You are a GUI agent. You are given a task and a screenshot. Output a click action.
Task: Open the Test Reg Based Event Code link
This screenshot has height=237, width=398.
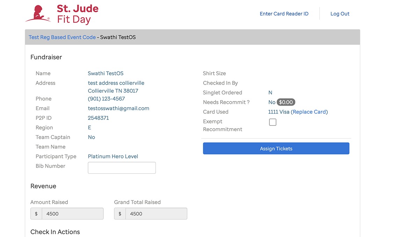click(x=62, y=37)
